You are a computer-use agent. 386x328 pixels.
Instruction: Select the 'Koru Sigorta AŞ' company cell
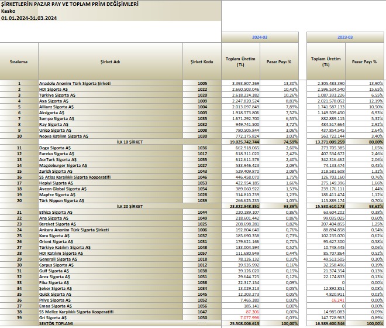coord(111,236)
